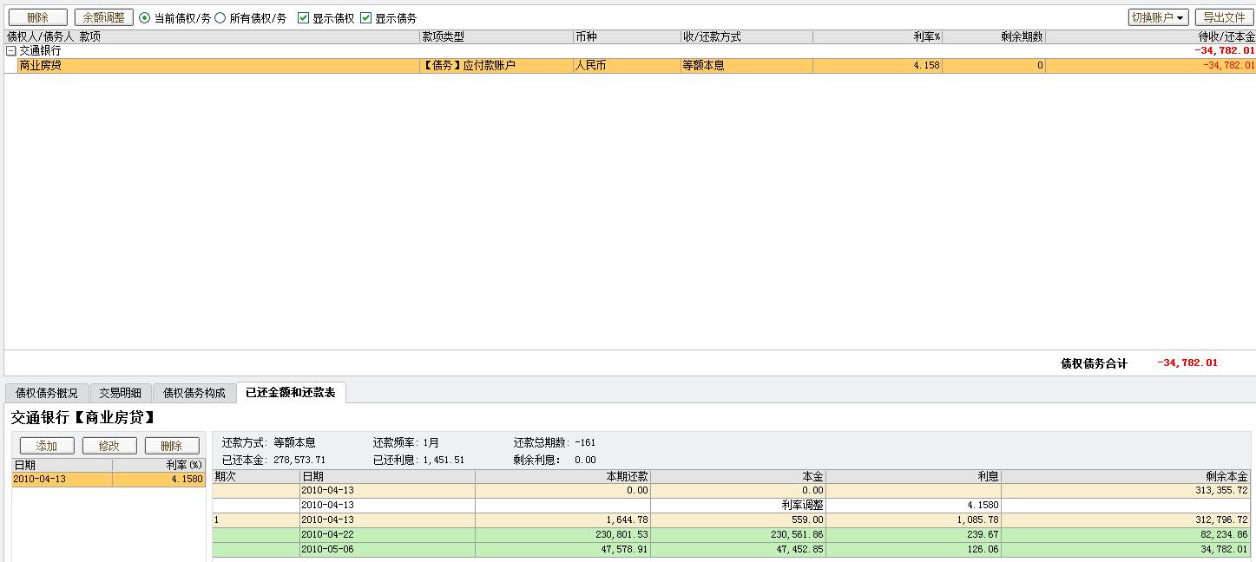Screen dimensions: 1256x562
Task: Click 债权债务合计 total -34,782.01
Action: tap(1187, 363)
